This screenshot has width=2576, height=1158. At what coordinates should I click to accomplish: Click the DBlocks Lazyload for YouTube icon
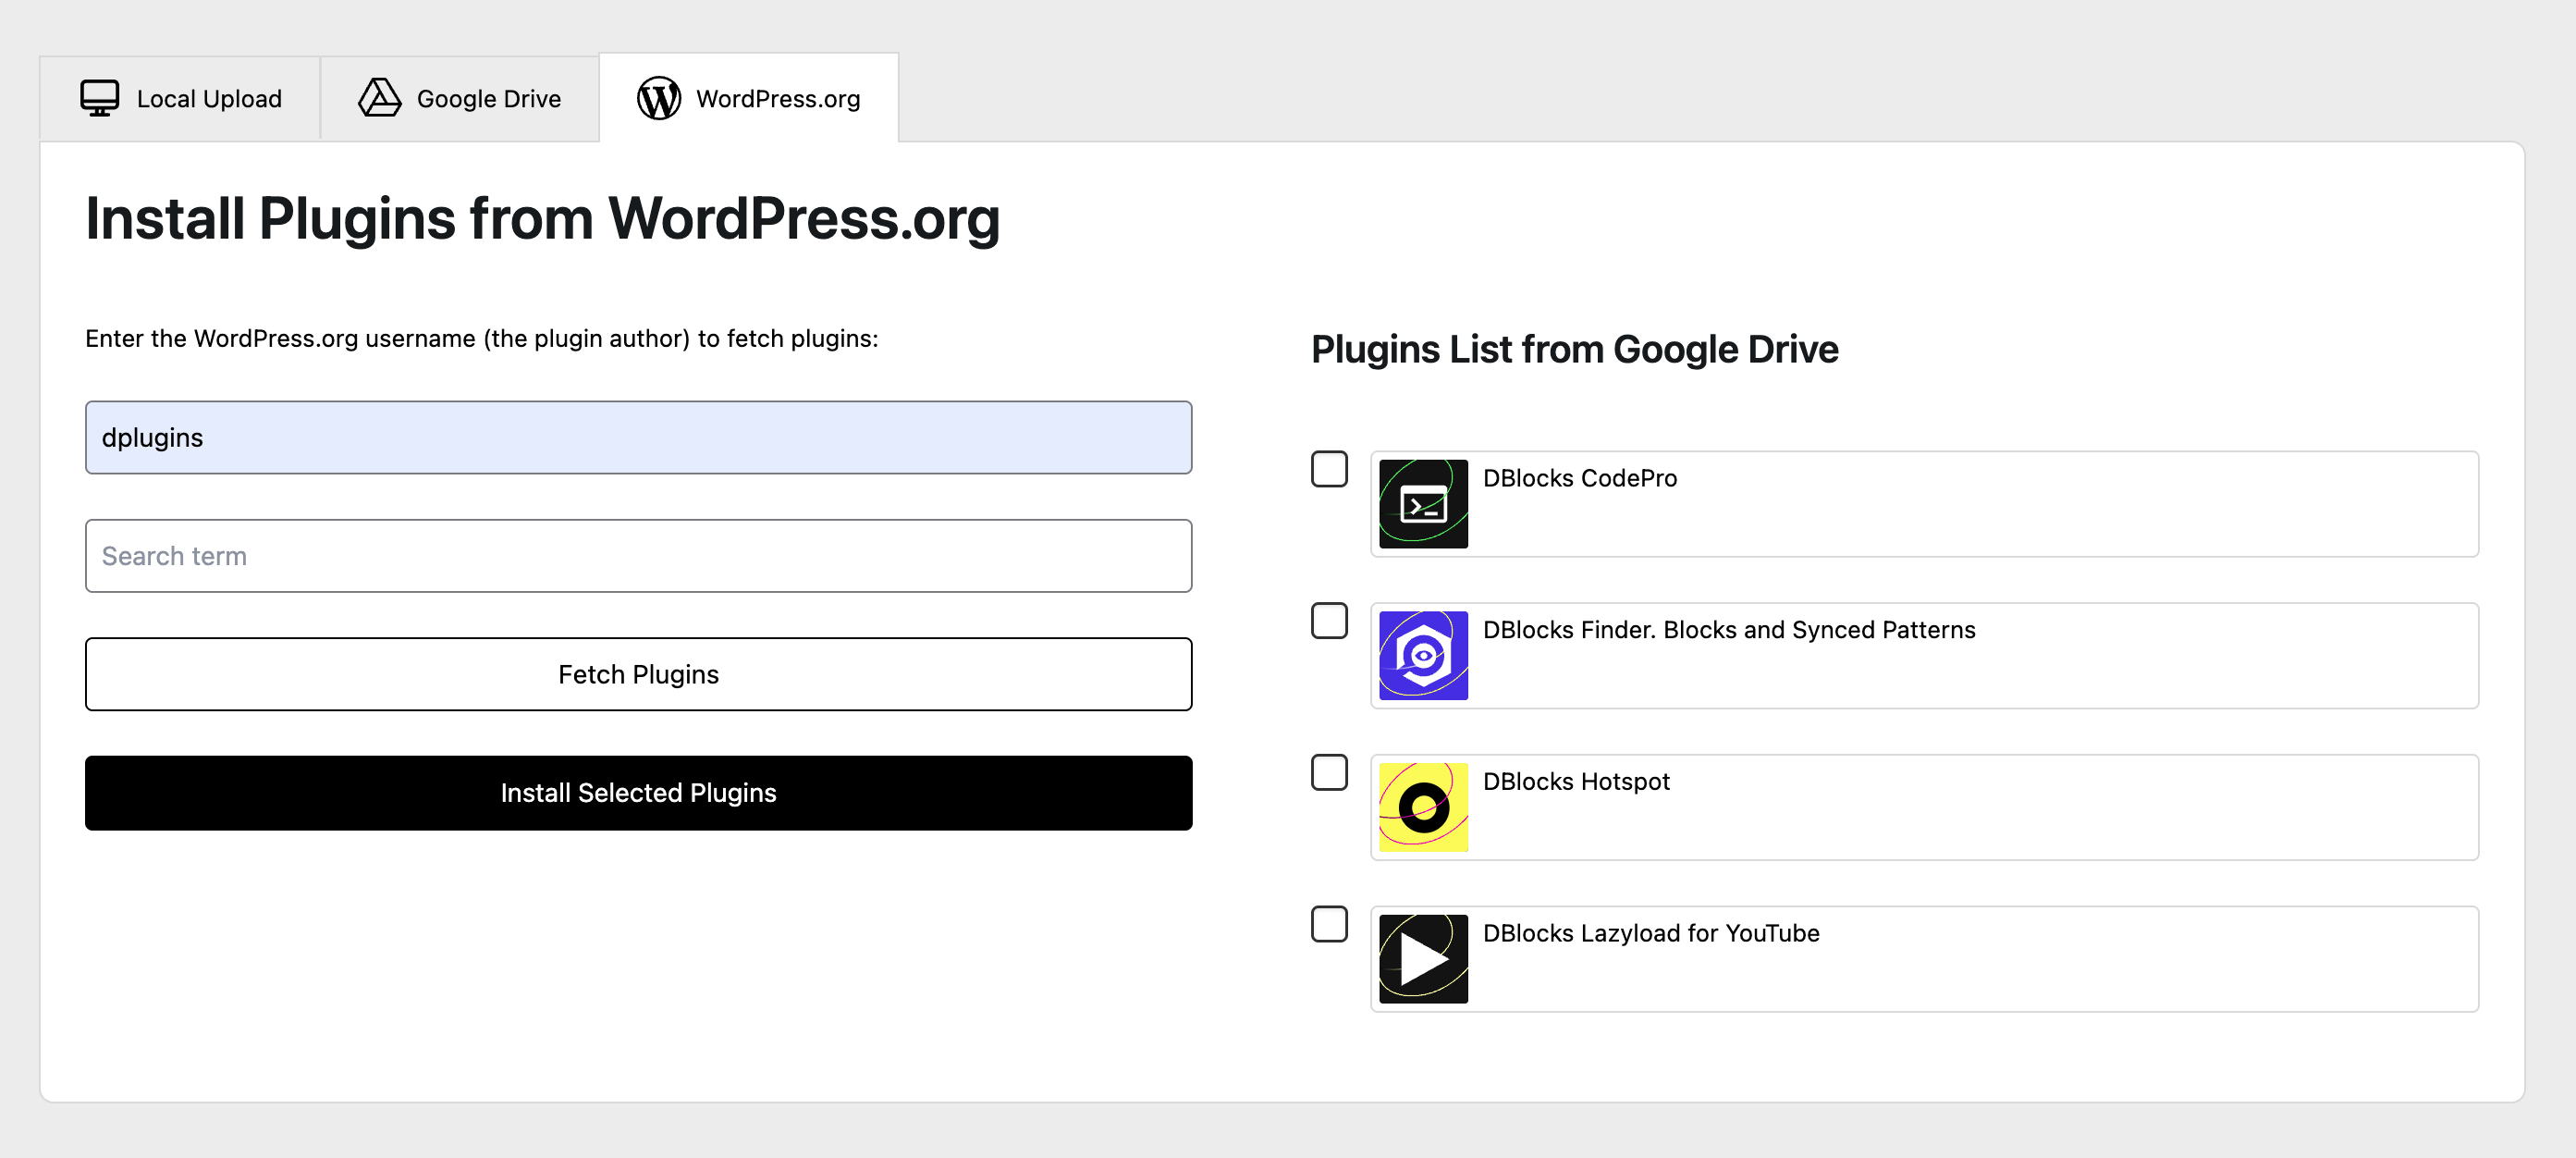(x=1423, y=959)
